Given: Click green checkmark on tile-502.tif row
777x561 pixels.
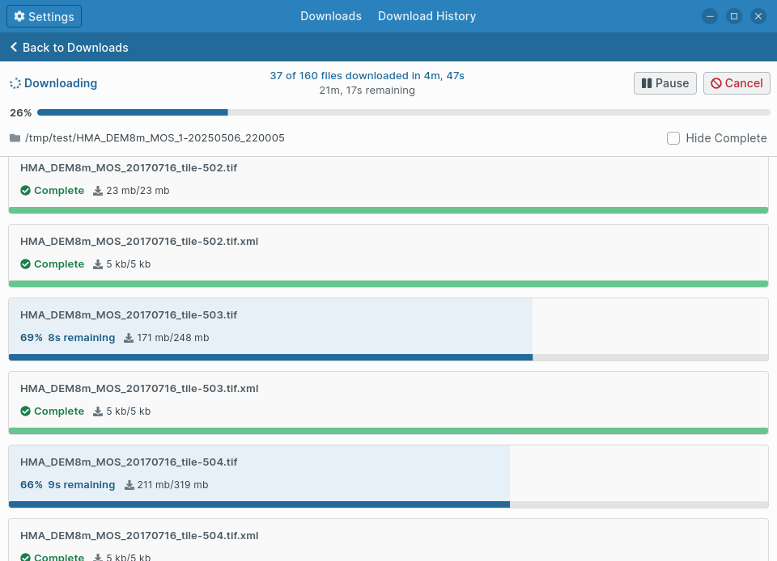Looking at the screenshot, I should 25,191.
